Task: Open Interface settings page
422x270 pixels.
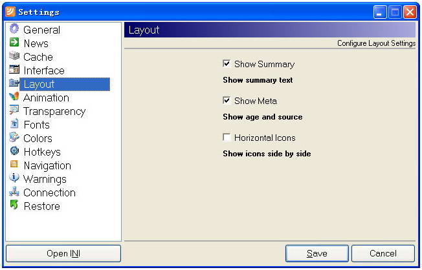Action: pyautogui.click(x=44, y=70)
